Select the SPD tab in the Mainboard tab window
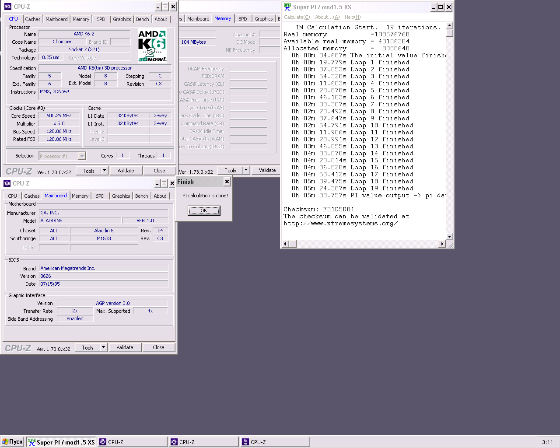This screenshot has height=448, width=560. (x=100, y=196)
